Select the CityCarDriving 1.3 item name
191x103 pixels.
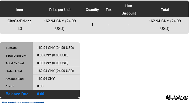tap(20, 25)
